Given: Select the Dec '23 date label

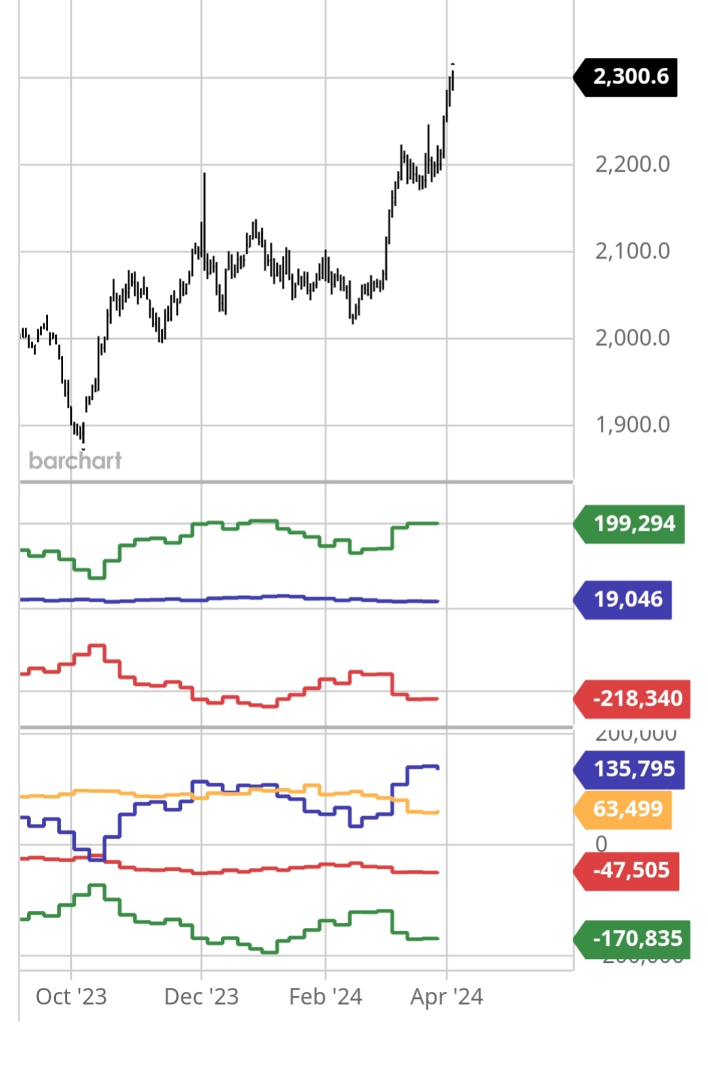Looking at the screenshot, I should 201,996.
